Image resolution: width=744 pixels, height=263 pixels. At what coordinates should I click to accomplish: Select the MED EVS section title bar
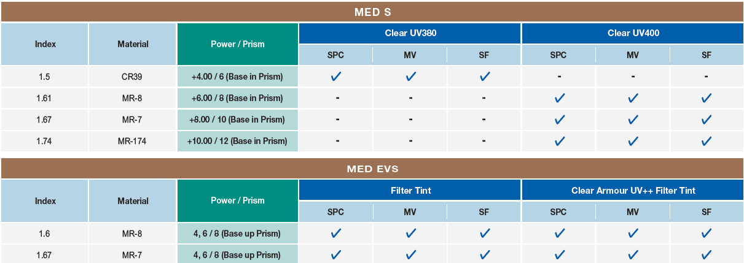tap(372, 169)
